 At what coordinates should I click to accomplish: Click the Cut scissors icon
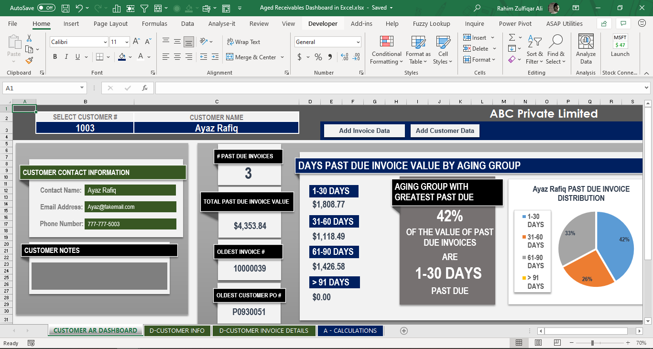[x=29, y=38]
